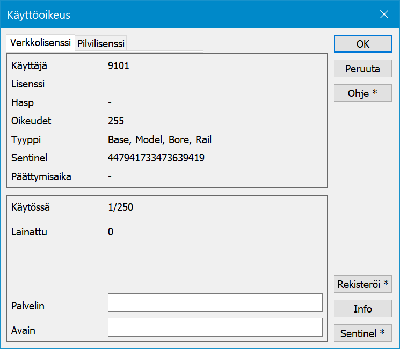Click the Käyttöoikeus title bar text
Image resolution: width=400 pixels, height=349 pixels.
tap(39, 15)
